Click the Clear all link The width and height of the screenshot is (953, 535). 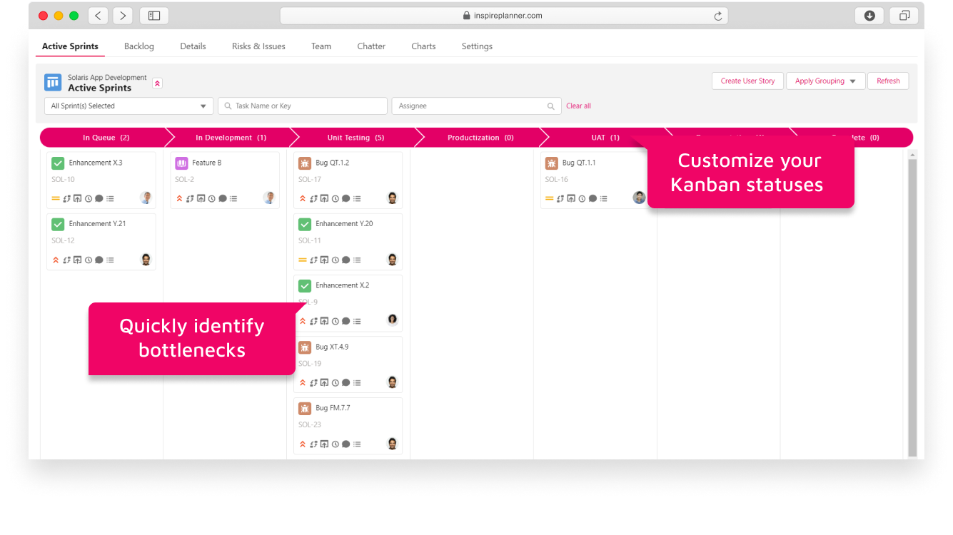click(x=578, y=106)
